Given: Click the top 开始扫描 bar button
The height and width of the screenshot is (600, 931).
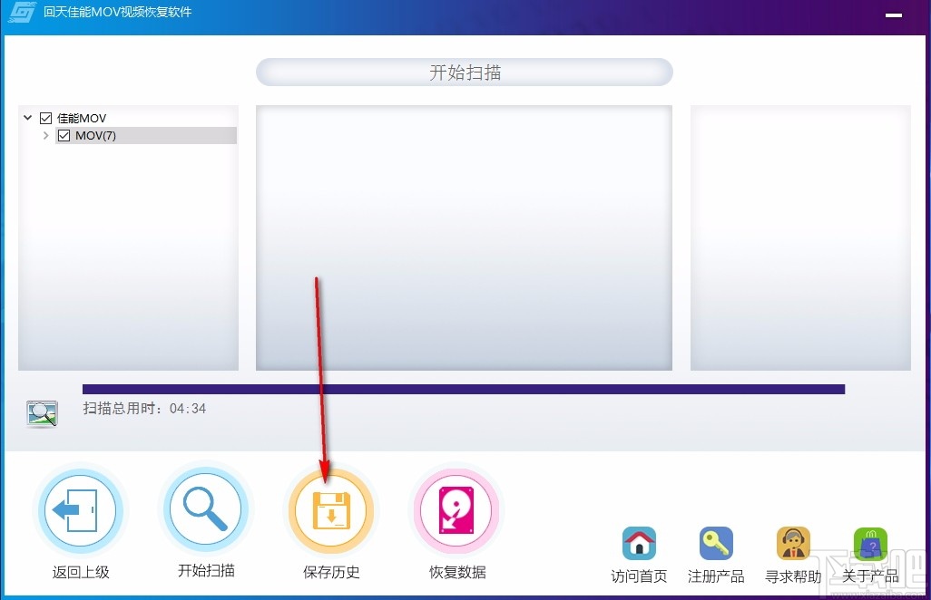Looking at the screenshot, I should [465, 73].
